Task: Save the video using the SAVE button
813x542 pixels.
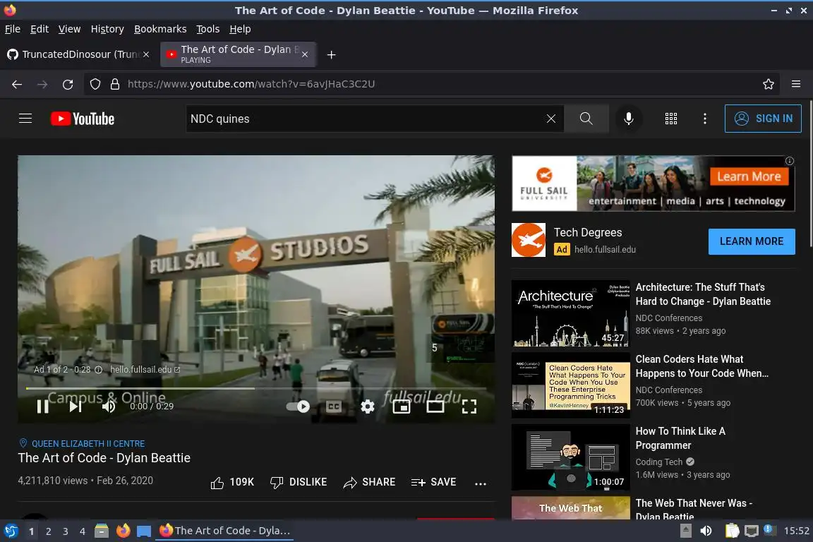Action: point(433,482)
